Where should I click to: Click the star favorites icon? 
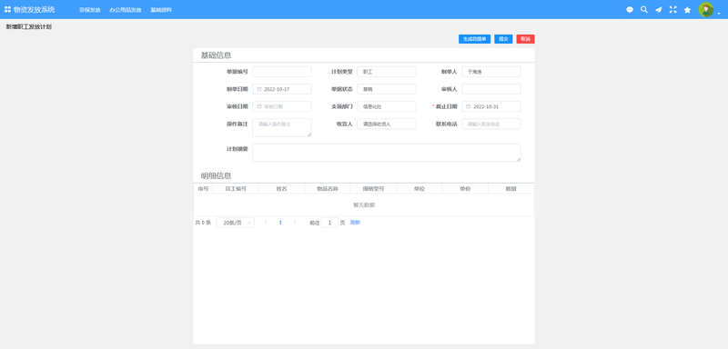click(x=687, y=10)
